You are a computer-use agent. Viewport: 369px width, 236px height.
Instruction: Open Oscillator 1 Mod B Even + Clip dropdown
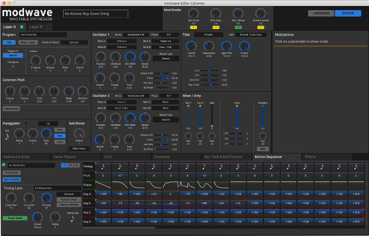[166, 47]
